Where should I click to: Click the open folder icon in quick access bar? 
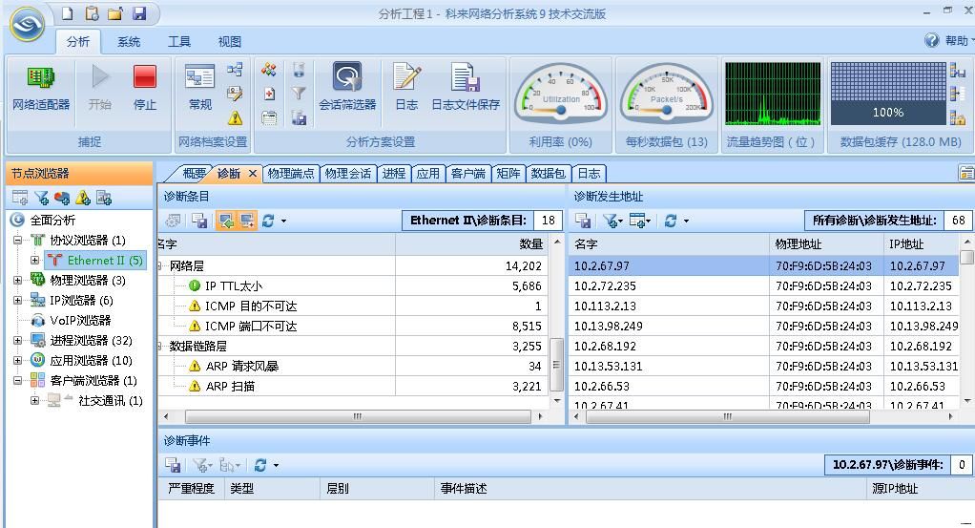tap(115, 13)
